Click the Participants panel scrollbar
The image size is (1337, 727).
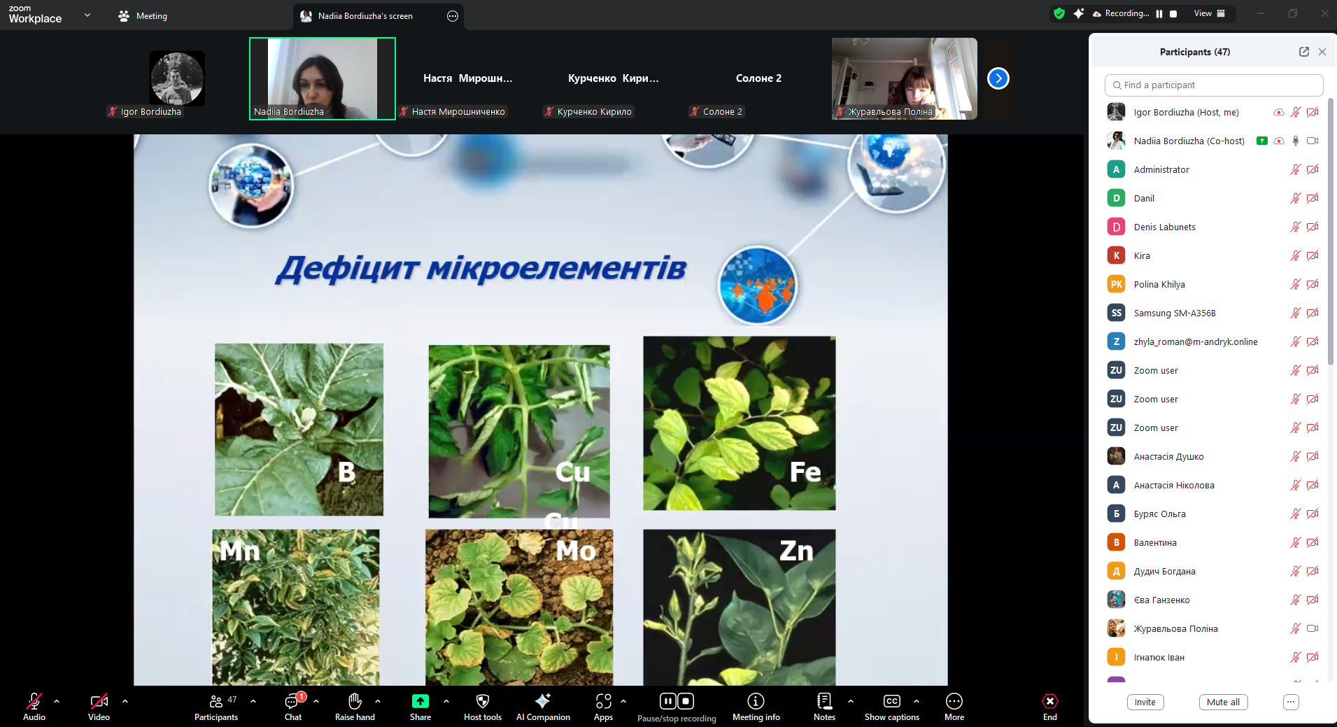tap(1331, 231)
